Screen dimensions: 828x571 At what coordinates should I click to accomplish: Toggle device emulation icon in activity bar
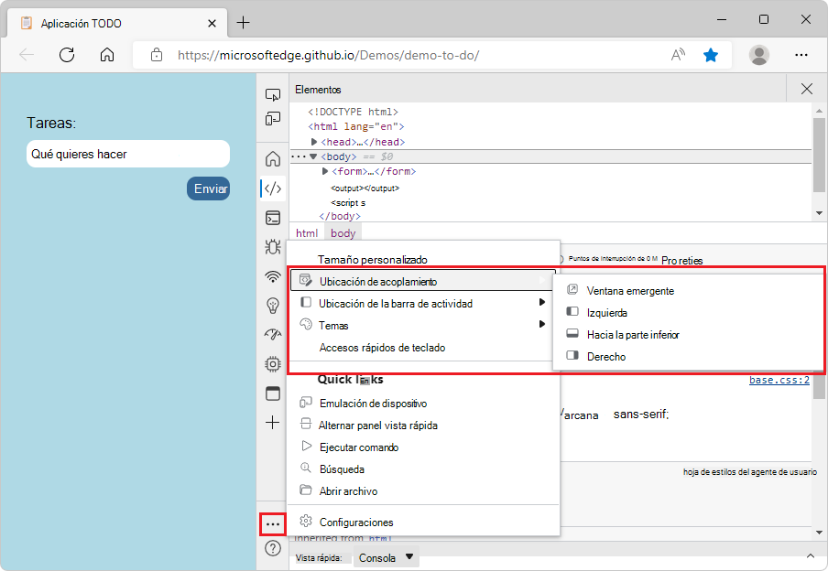[272, 119]
